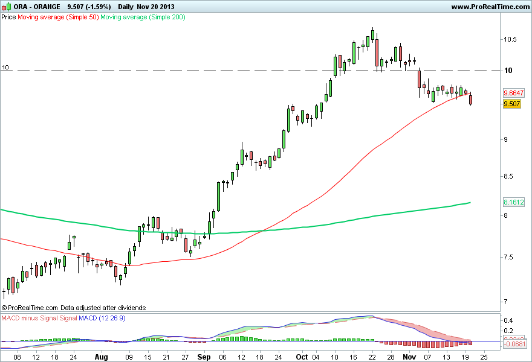Click the Daily timeframe label
Image resolution: width=532 pixels, height=362 pixels.
click(126, 7)
